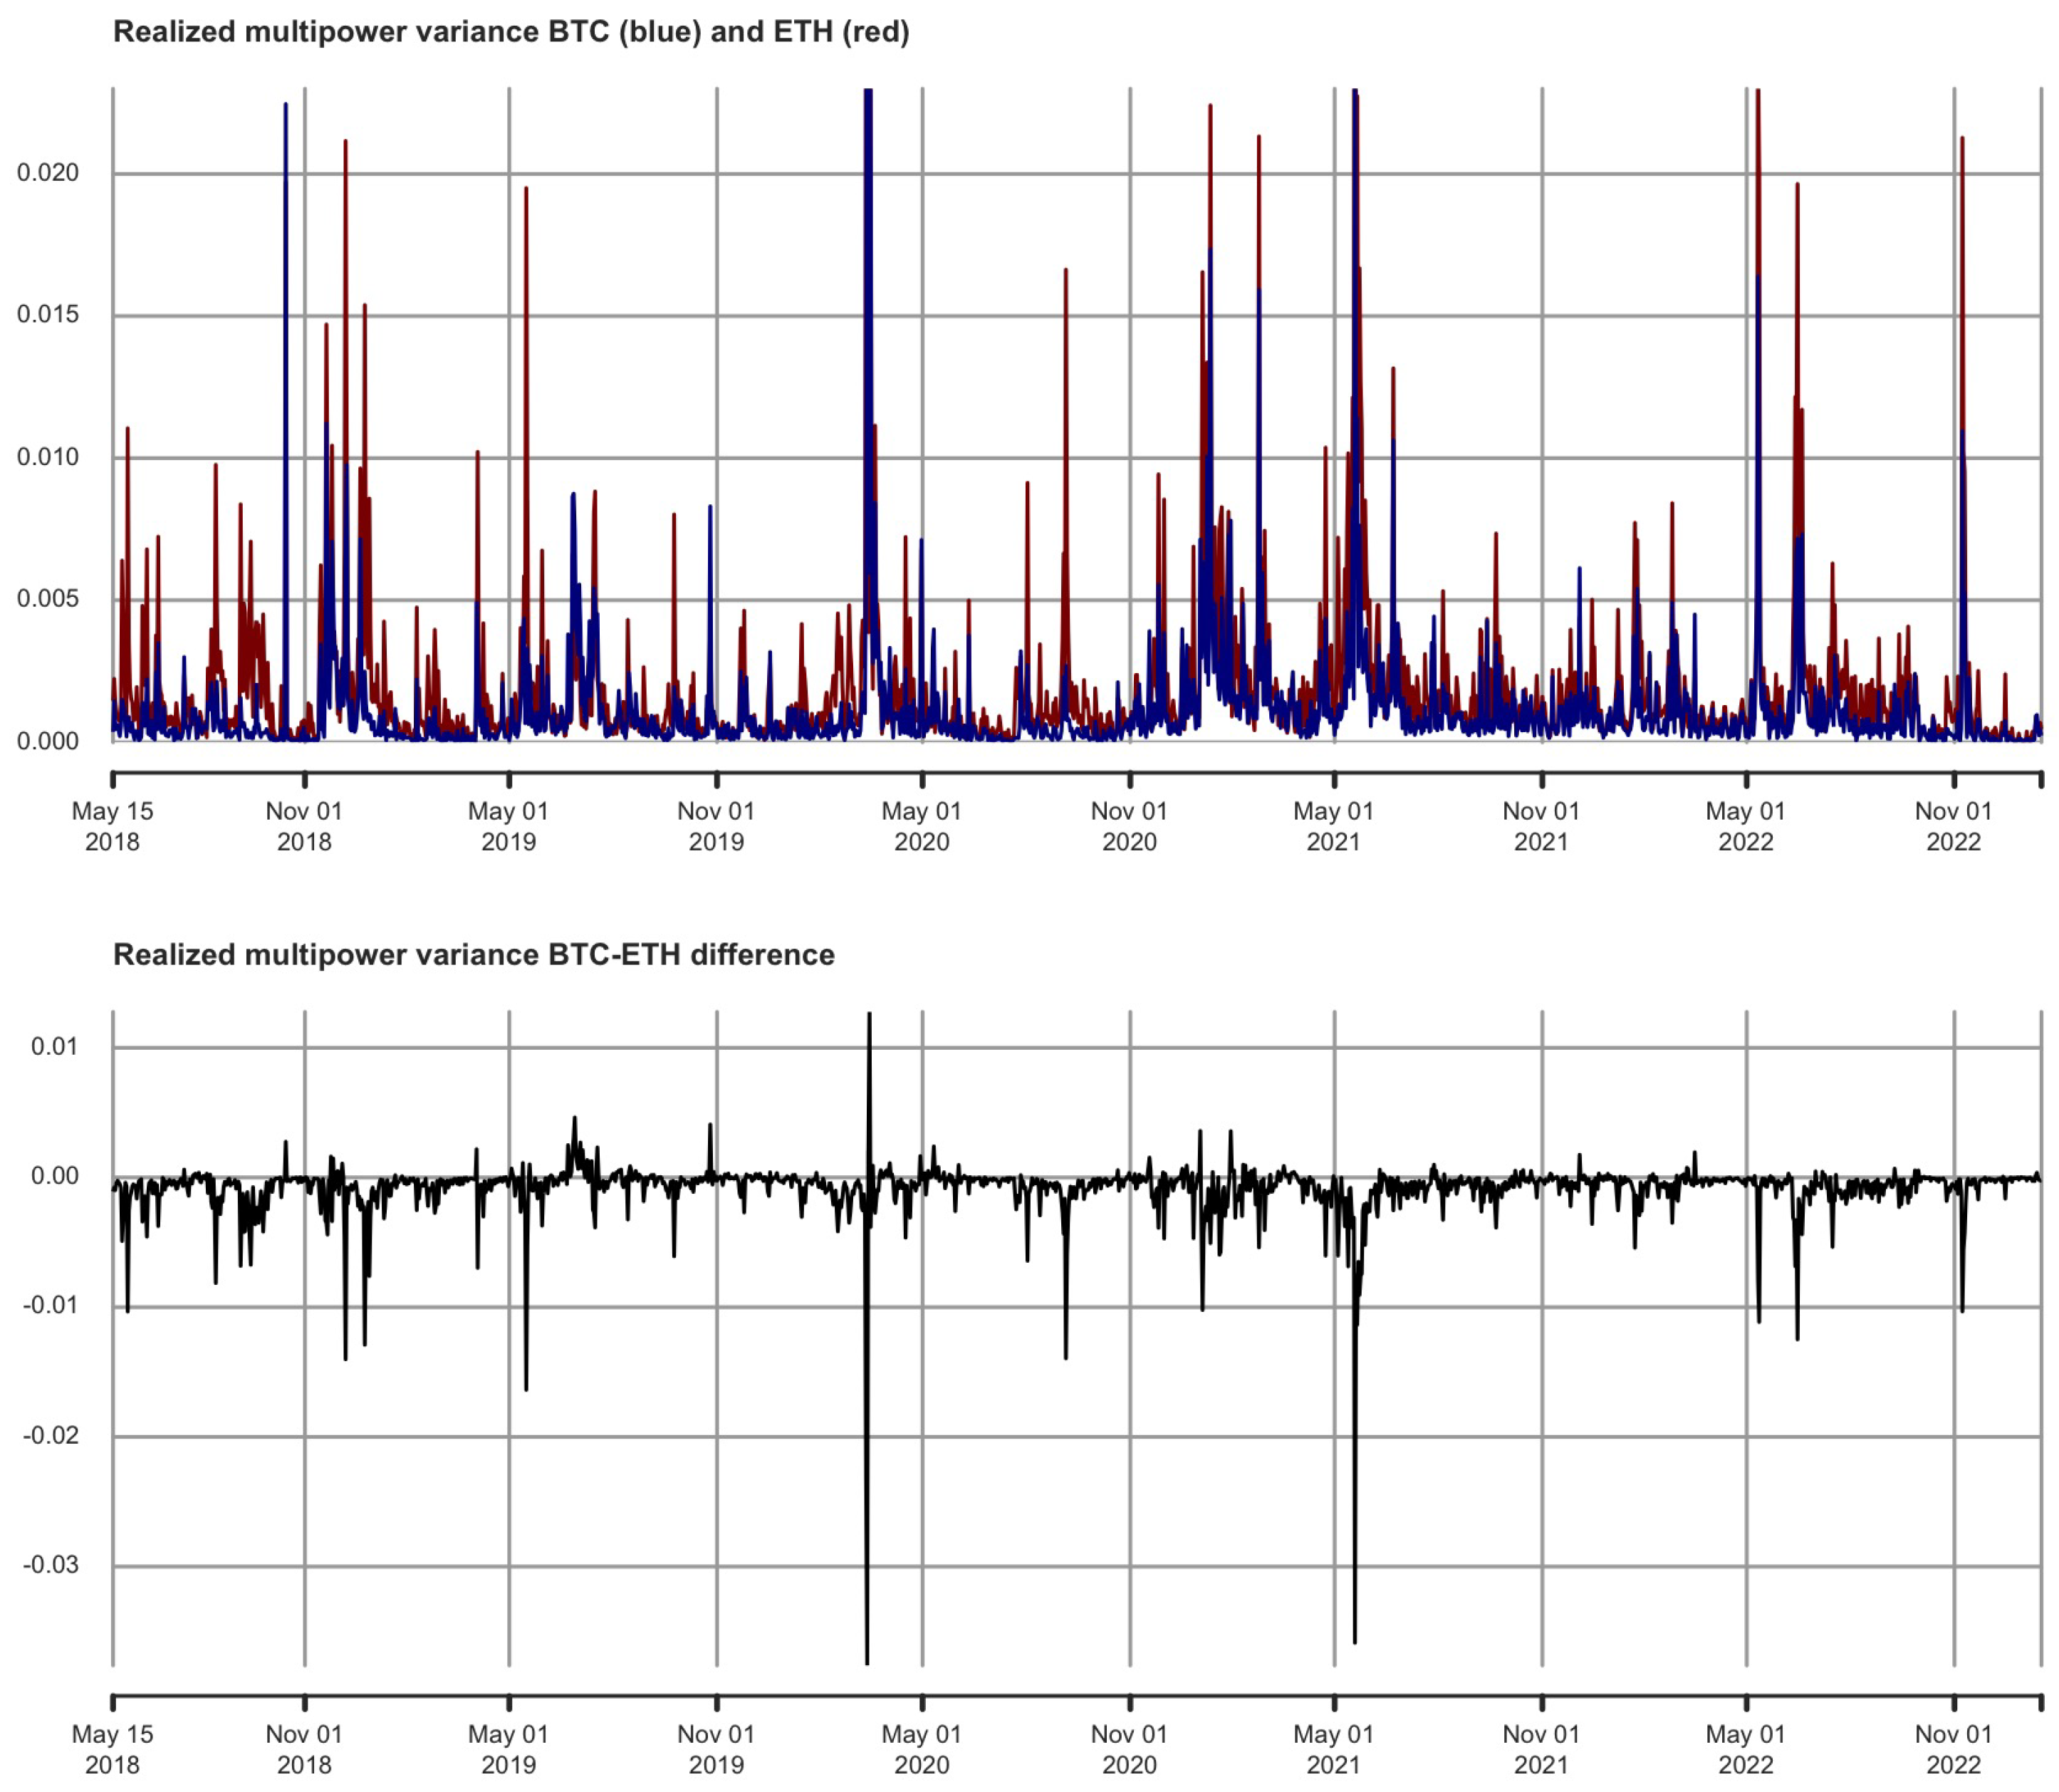This screenshot has width=2059, height=1792.
Task: Click the BTC-ETH difference chart title
Action: point(473,955)
